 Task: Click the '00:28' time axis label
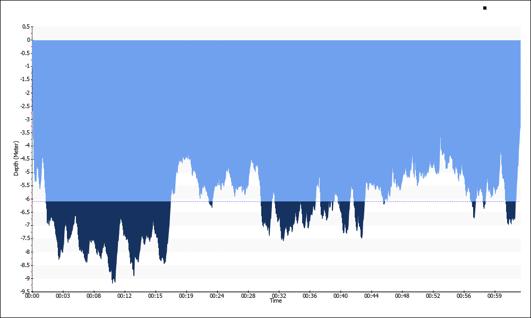pos(248,296)
